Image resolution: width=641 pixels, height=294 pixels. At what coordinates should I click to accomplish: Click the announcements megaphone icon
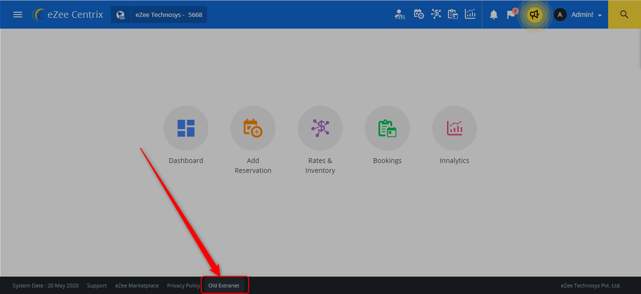tap(534, 15)
